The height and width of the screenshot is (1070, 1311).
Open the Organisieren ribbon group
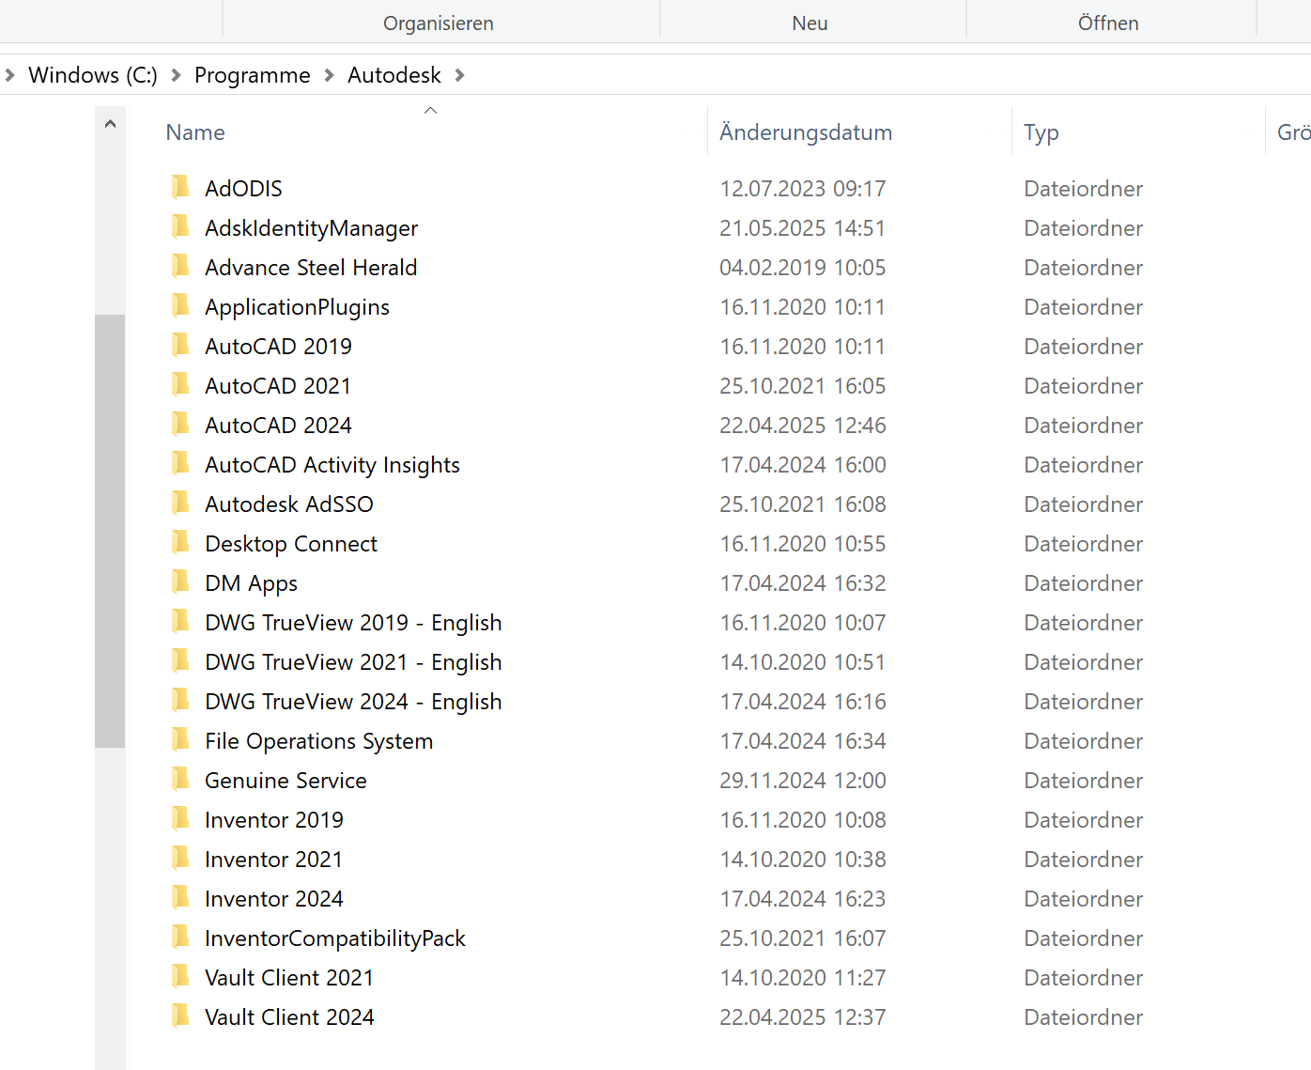point(439,23)
